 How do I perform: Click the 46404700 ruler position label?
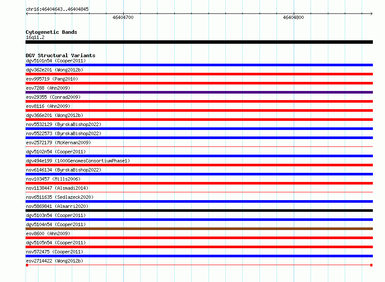point(123,17)
